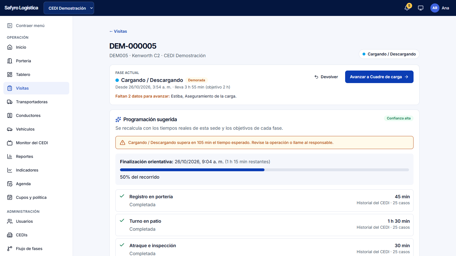
Task: Open Ana user avatar menu
Action: pyautogui.click(x=435, y=8)
